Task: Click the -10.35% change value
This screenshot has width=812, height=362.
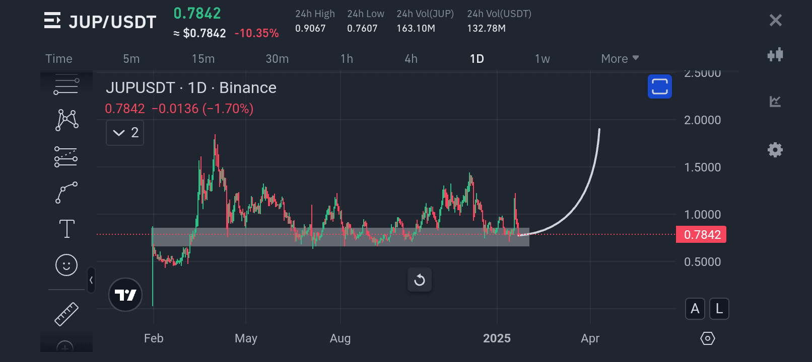Action: (257, 33)
